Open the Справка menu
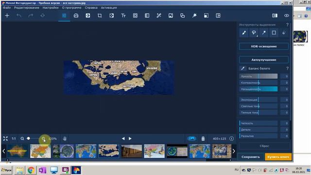The height and width of the screenshot is (175, 311). [91, 8]
